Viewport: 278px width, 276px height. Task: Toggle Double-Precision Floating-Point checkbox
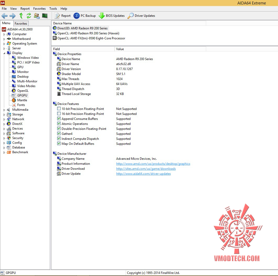(59, 128)
